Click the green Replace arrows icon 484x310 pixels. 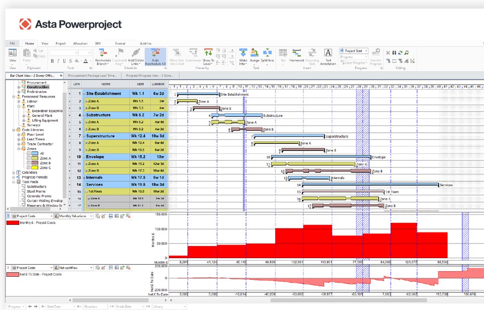400,53
